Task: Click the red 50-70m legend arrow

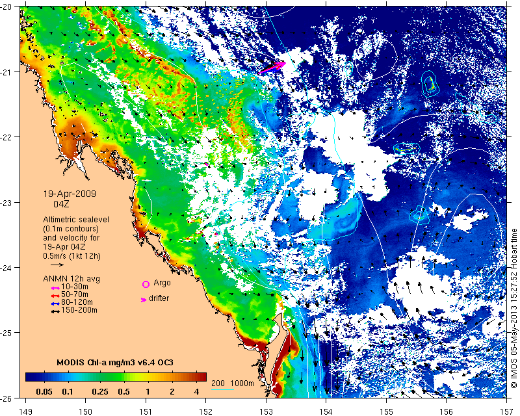Action: (x=55, y=296)
